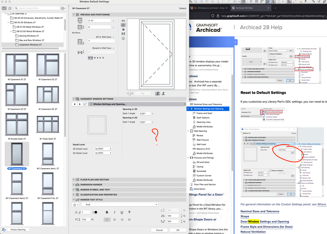327x234 pixels.
Task: Toggle the text wrapping speech bubble icon
Action: [x=129, y=220]
